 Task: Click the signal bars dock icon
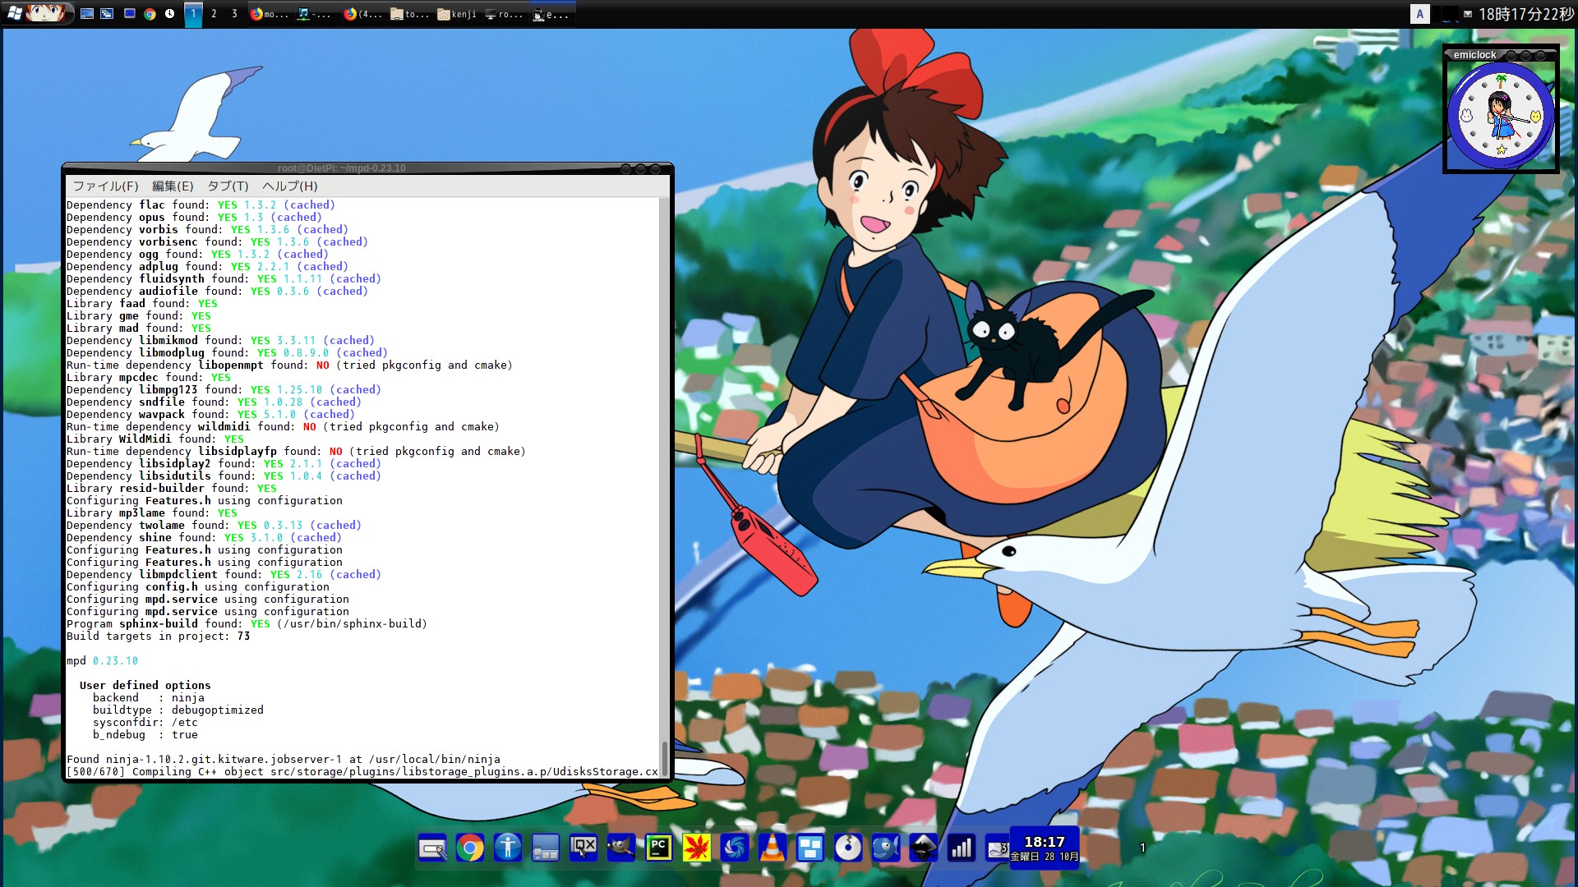[961, 848]
